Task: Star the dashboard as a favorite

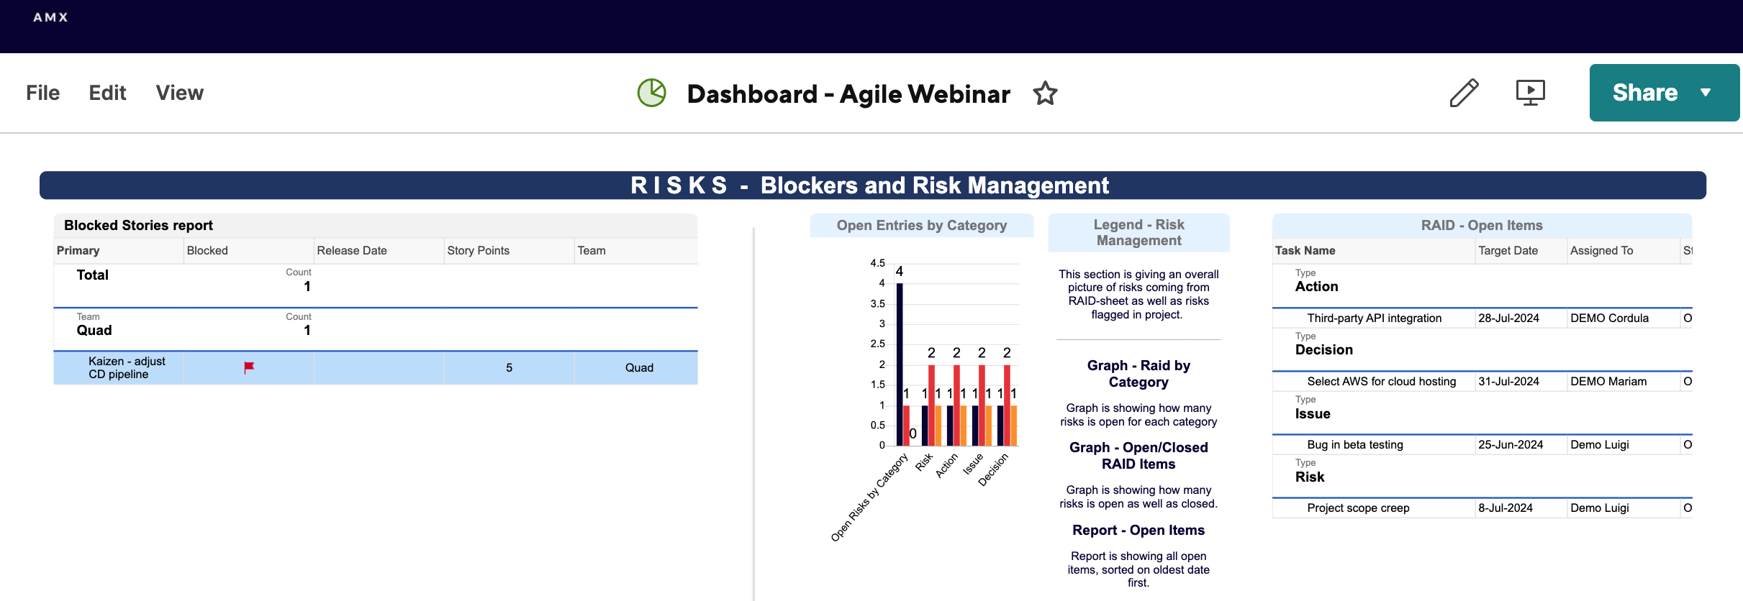Action: point(1045,93)
